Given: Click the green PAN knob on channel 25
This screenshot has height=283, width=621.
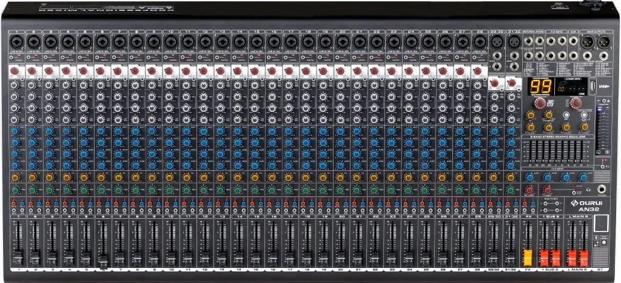Looking at the screenshot, I should (x=426, y=190).
